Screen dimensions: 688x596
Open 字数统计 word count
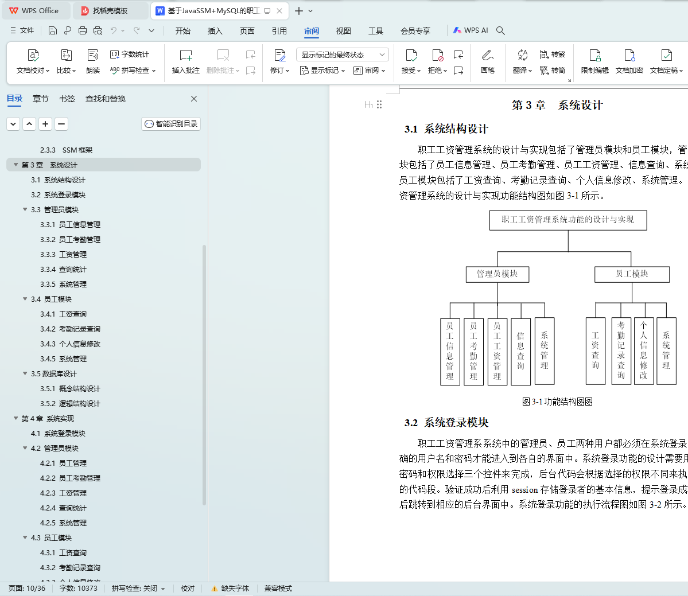[130, 54]
